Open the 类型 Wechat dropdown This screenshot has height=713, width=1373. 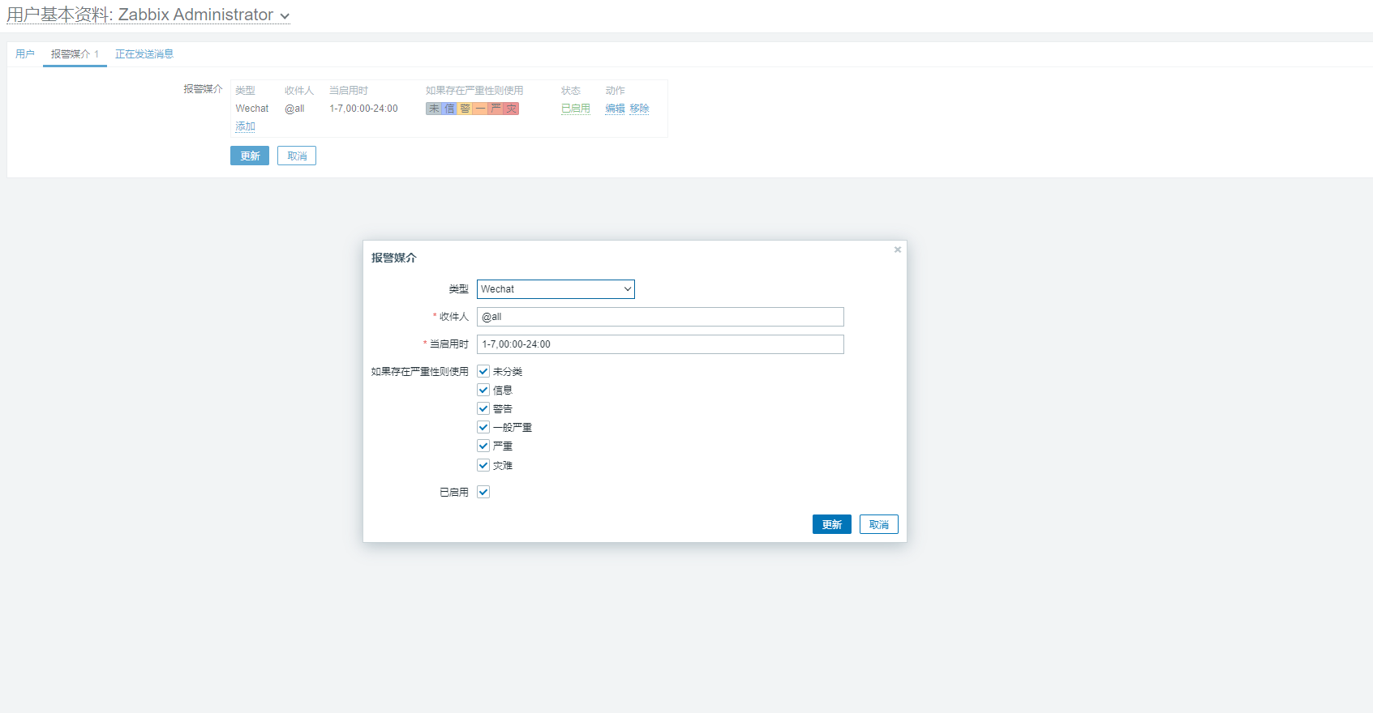tap(556, 289)
